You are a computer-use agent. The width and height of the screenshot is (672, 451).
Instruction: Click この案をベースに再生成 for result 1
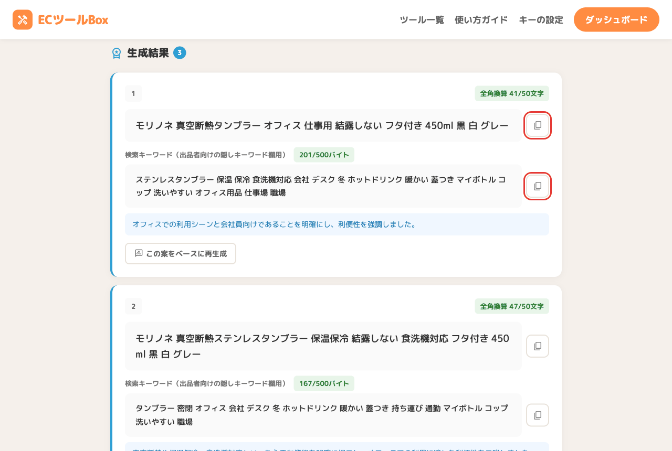(x=181, y=253)
